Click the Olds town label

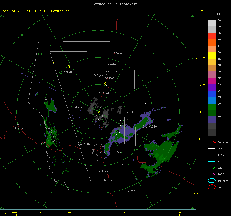point(98,107)
